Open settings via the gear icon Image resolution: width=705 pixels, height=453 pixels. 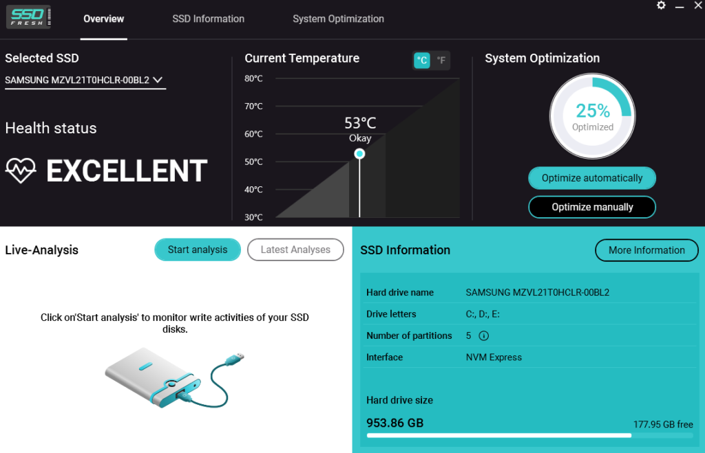(x=661, y=5)
